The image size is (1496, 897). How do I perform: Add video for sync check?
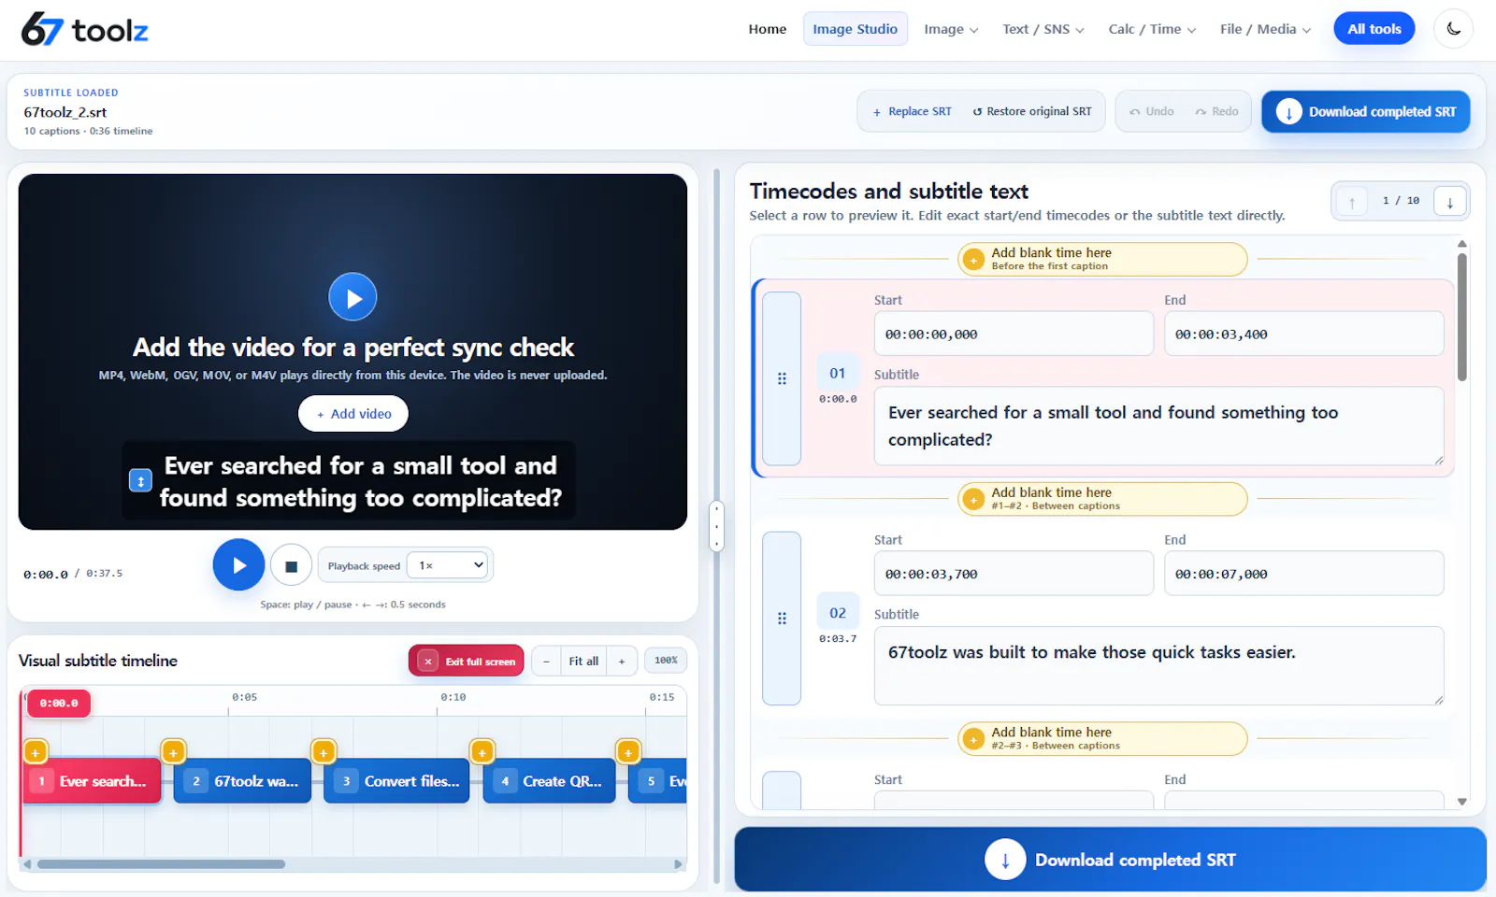[x=353, y=414]
